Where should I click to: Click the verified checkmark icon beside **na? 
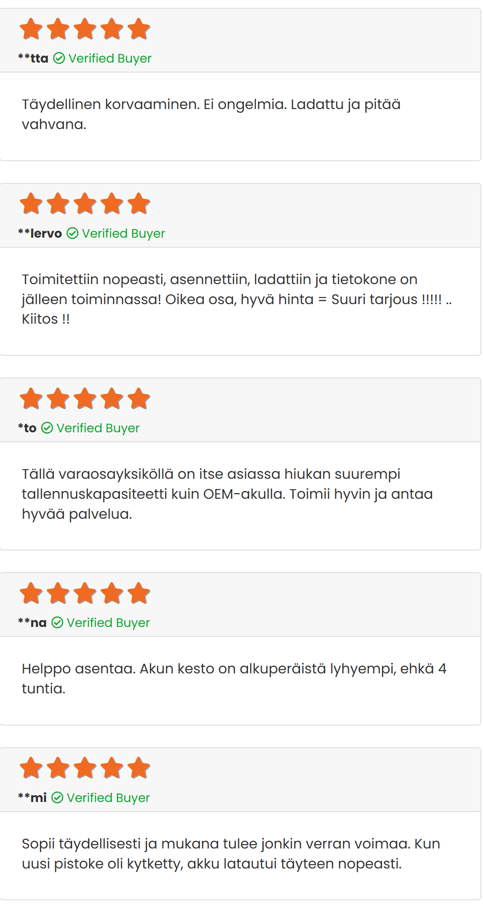pyautogui.click(x=57, y=623)
